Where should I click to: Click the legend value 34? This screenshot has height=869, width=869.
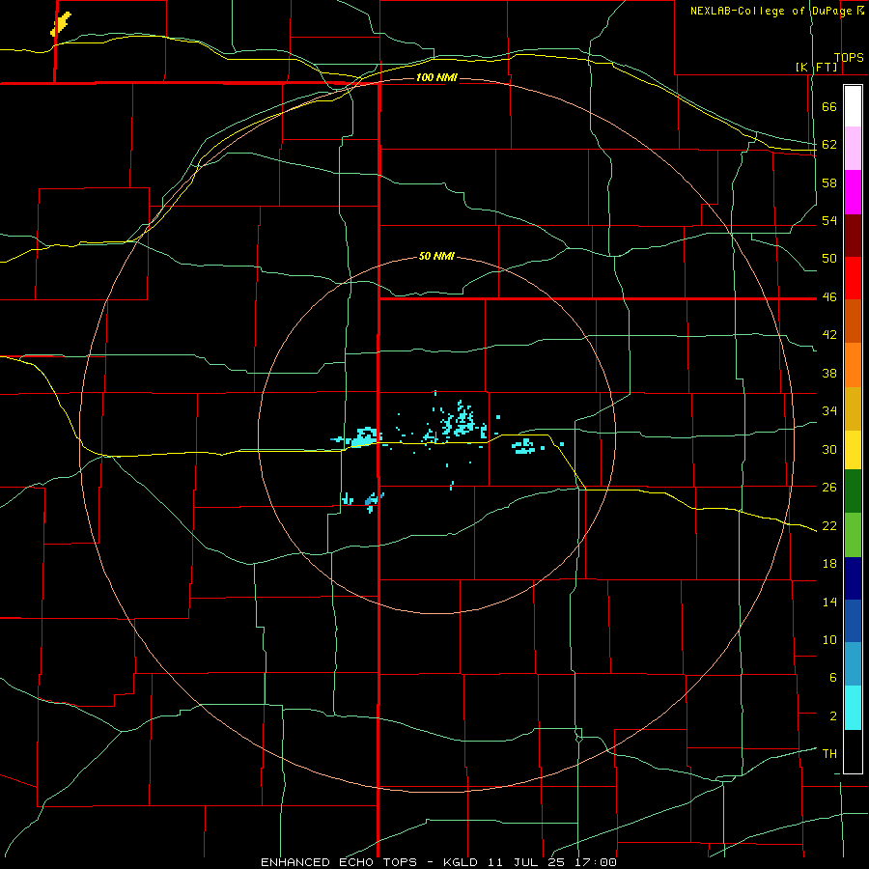pos(829,411)
